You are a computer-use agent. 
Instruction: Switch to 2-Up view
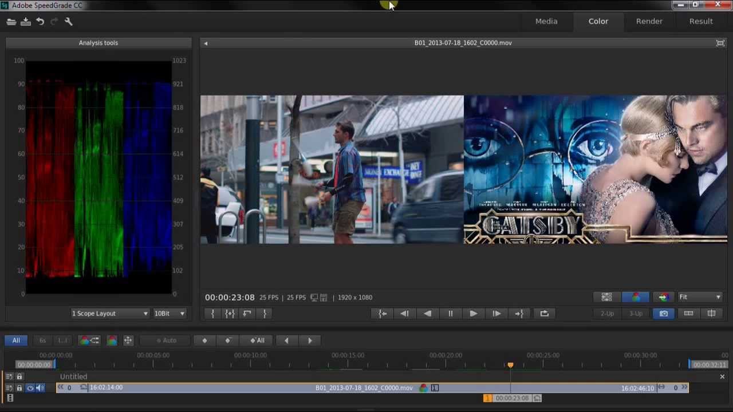click(x=607, y=314)
